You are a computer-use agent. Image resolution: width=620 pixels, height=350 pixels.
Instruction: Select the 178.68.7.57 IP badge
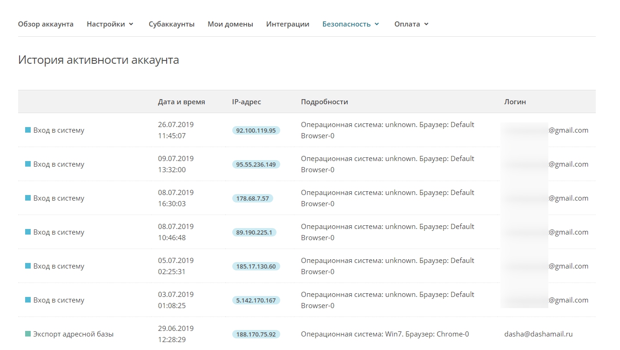pyautogui.click(x=253, y=198)
